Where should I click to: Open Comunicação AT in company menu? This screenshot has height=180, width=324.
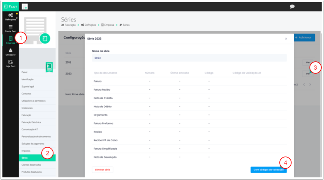31,129
